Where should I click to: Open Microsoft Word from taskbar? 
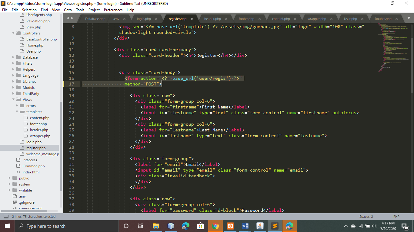point(245,226)
